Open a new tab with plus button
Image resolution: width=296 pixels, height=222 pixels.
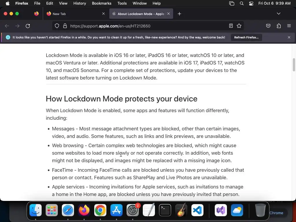pyautogui.click(x=179, y=14)
